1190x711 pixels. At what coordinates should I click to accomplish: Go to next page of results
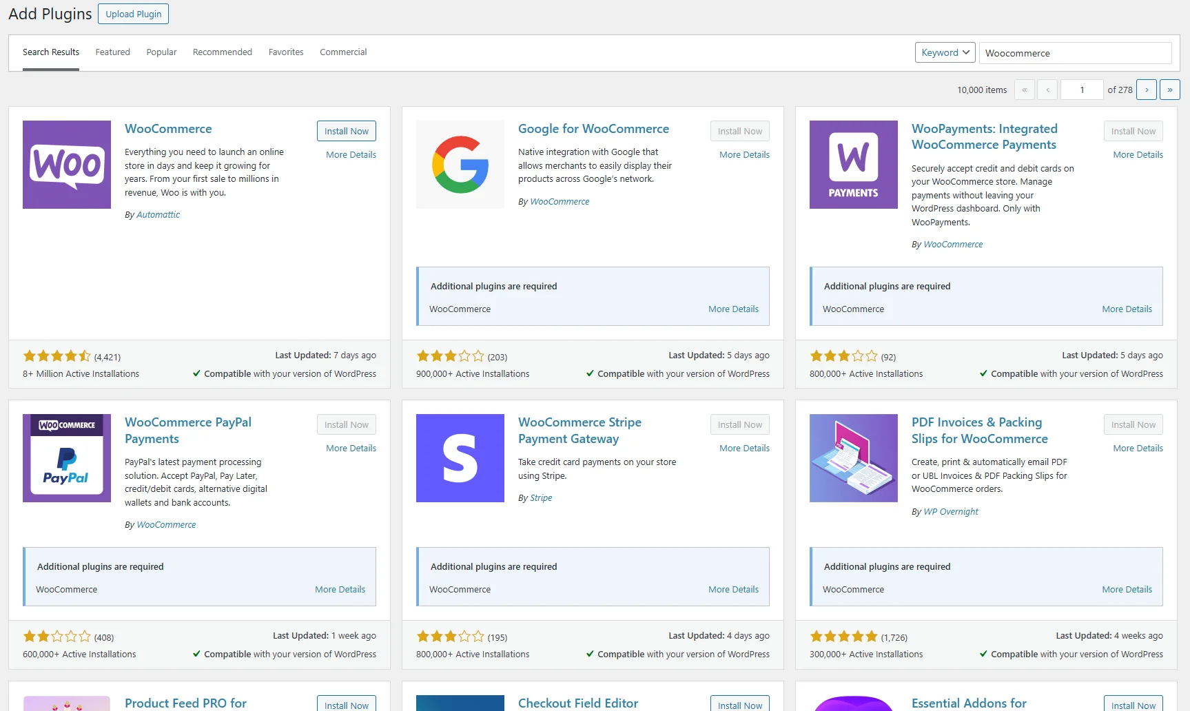click(x=1147, y=90)
